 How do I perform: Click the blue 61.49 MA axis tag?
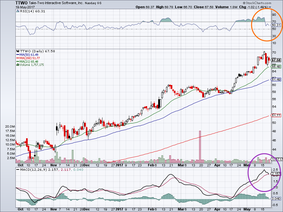point(276,79)
